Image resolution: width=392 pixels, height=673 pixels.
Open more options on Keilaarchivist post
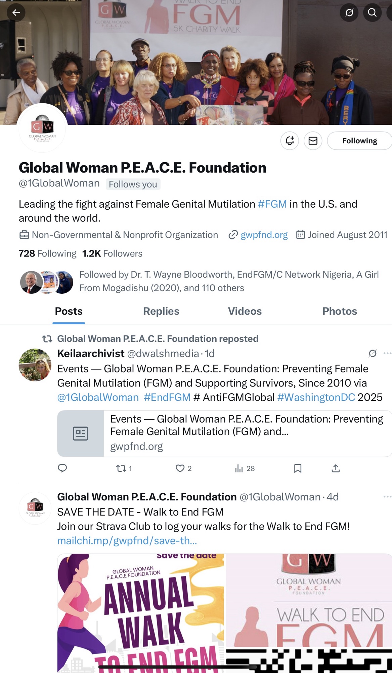tap(387, 353)
